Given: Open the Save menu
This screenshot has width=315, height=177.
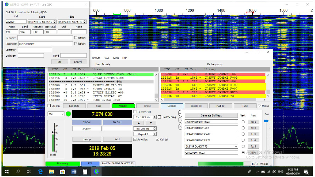Looking at the screenshot, I should tap(106, 58).
